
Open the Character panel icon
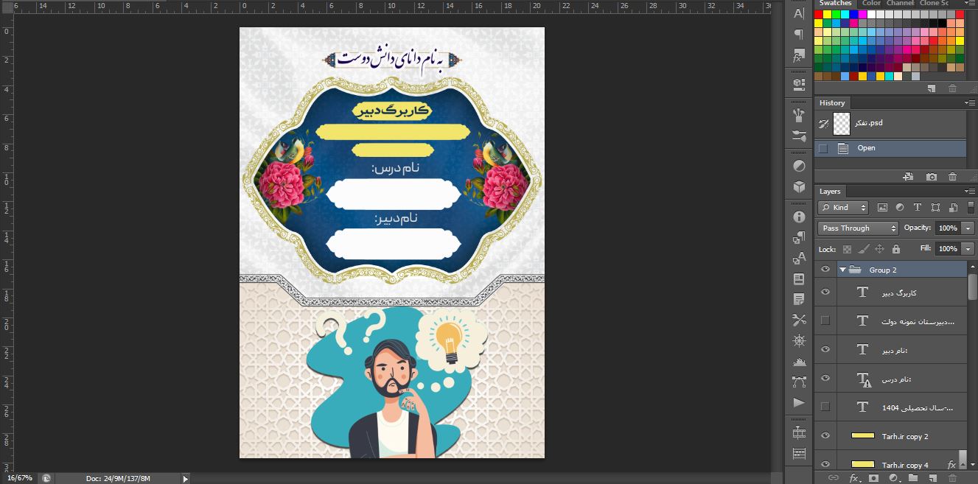coord(799,13)
